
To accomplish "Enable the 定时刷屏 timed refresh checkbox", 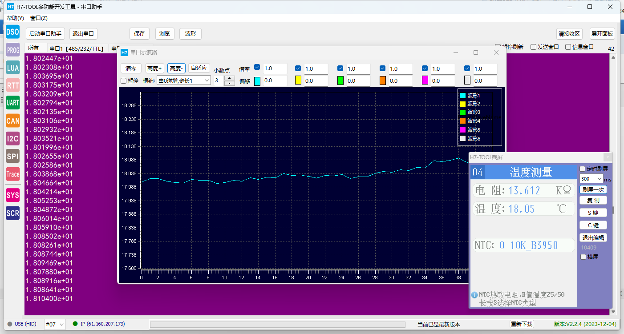I will [583, 169].
